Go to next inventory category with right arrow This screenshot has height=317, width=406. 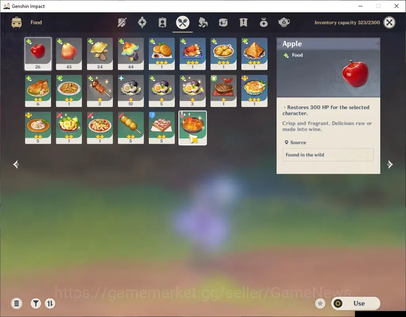(390, 164)
